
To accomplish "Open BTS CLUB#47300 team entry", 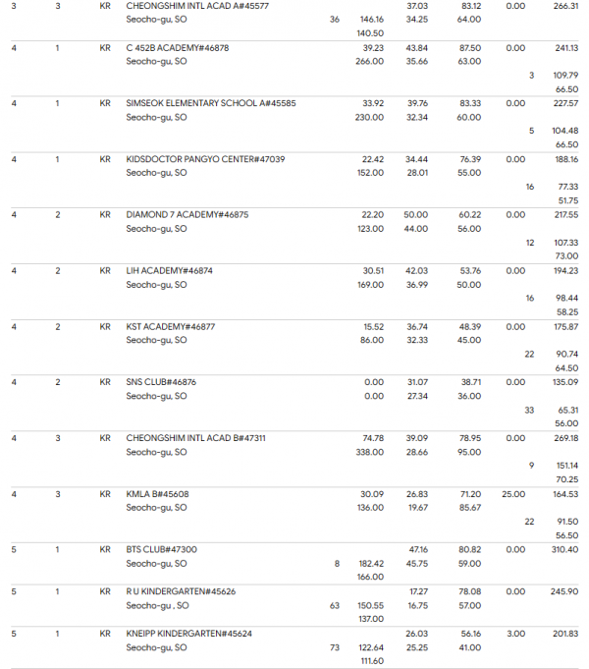I will click(x=162, y=549).
